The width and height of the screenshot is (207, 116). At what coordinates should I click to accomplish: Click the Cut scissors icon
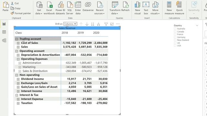[x=12, y=4]
